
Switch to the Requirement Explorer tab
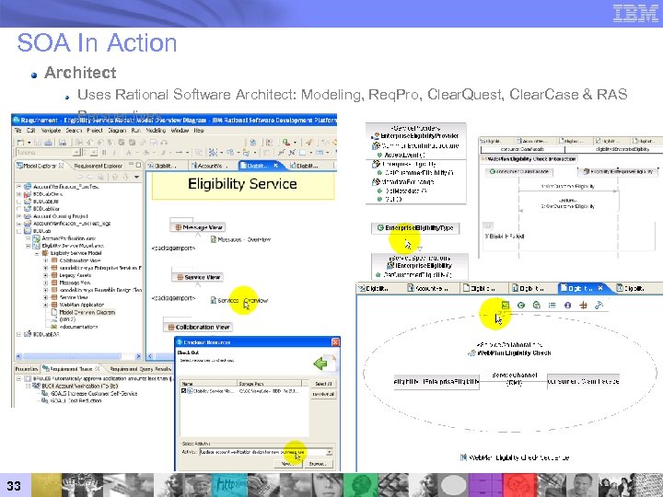click(99, 166)
